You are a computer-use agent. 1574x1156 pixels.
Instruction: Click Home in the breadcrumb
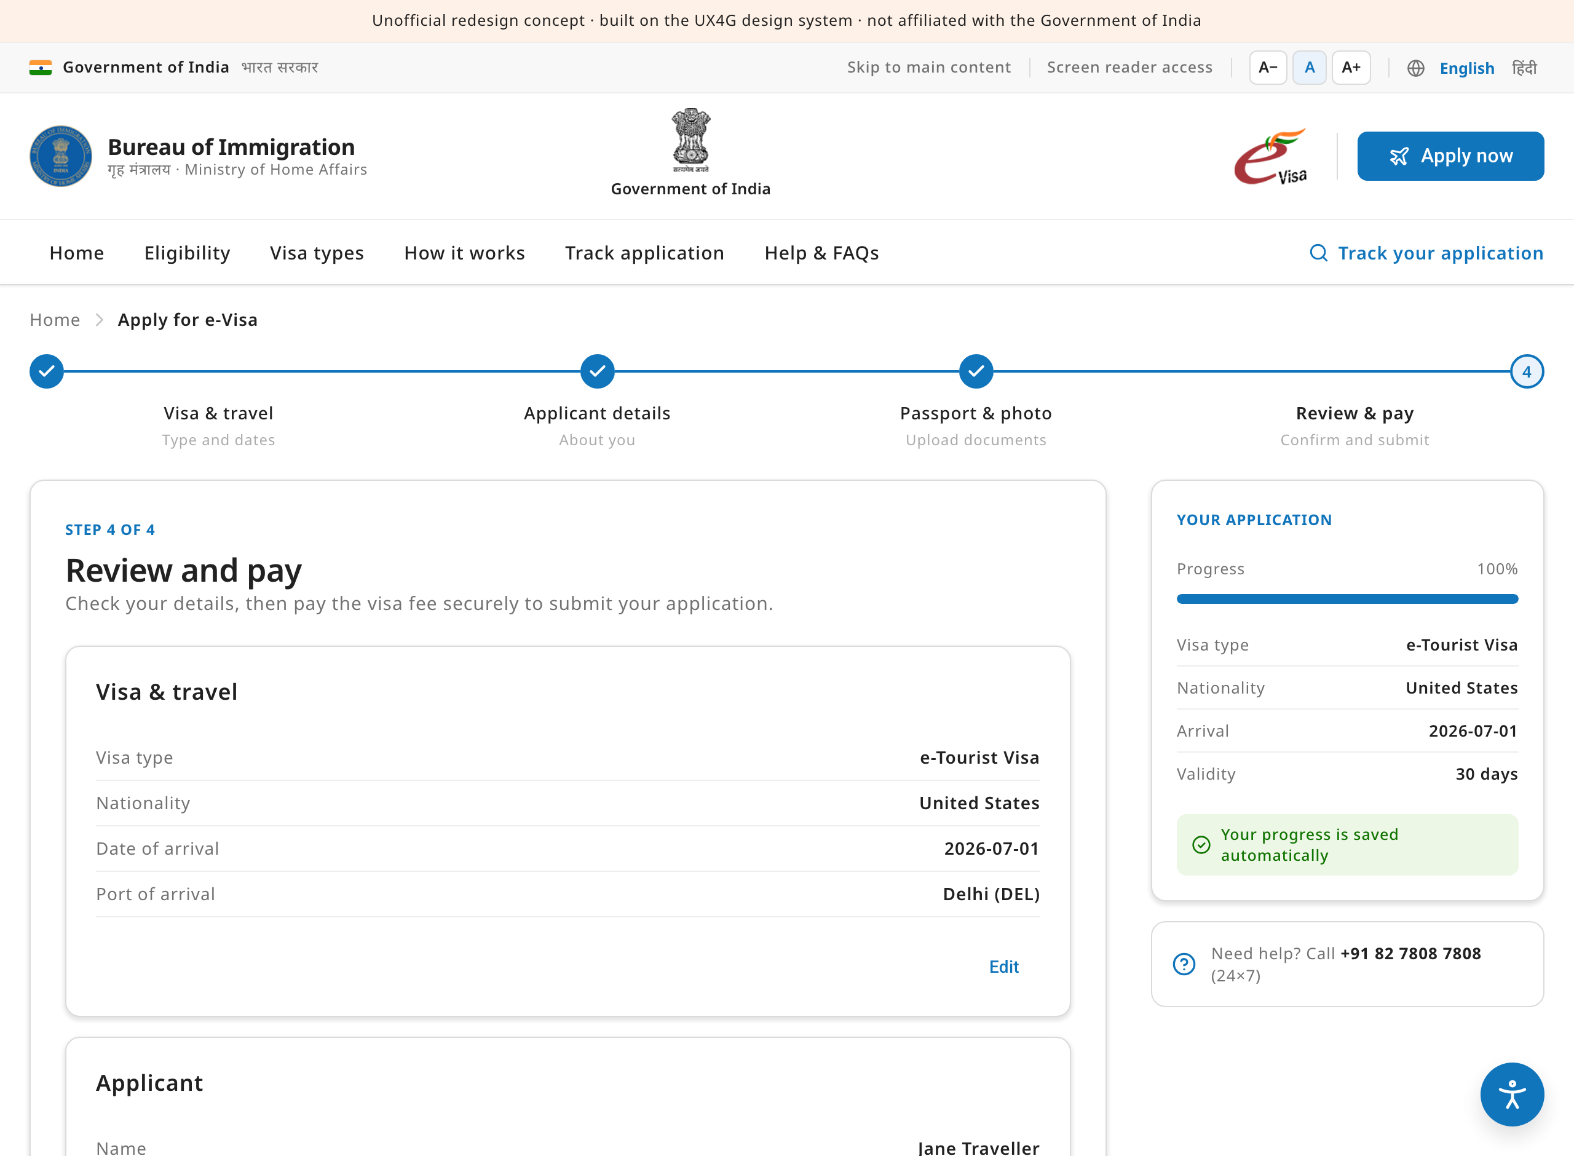click(x=55, y=320)
